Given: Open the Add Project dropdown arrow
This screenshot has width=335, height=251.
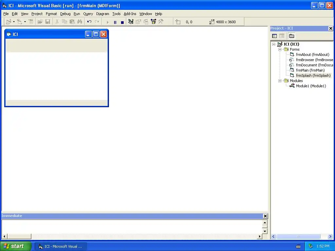Looking at the screenshot, I should (x=14, y=22).
